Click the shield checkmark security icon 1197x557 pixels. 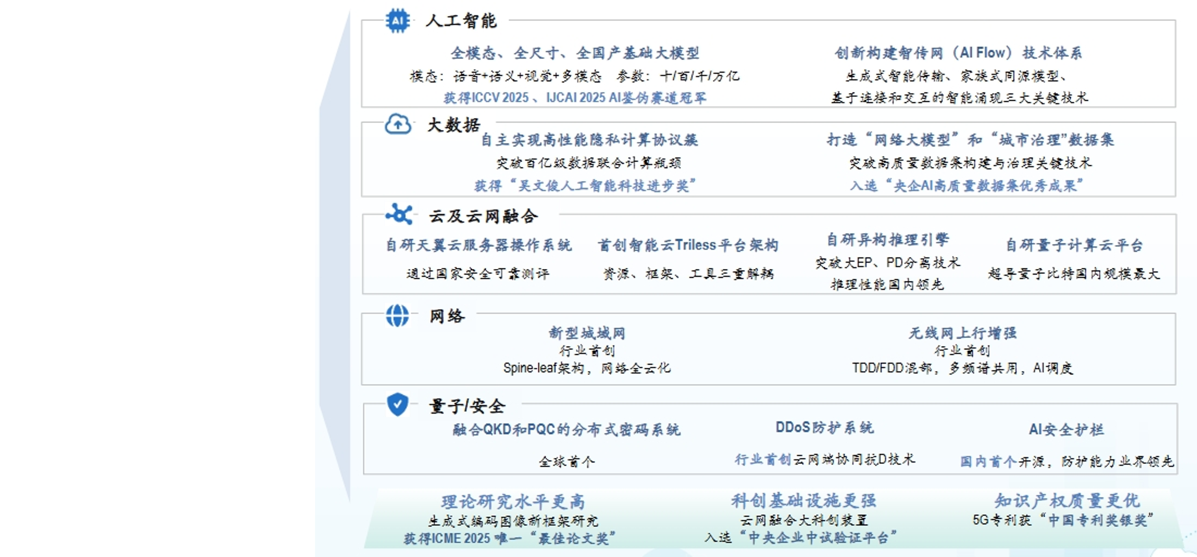pos(397,404)
